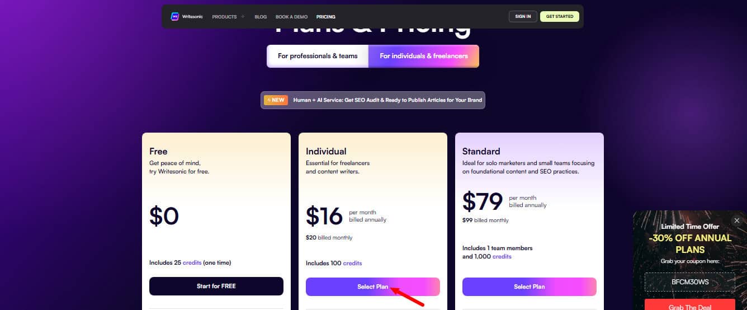
Task: Click the BFCM30WS coupon code box
Action: click(689, 282)
